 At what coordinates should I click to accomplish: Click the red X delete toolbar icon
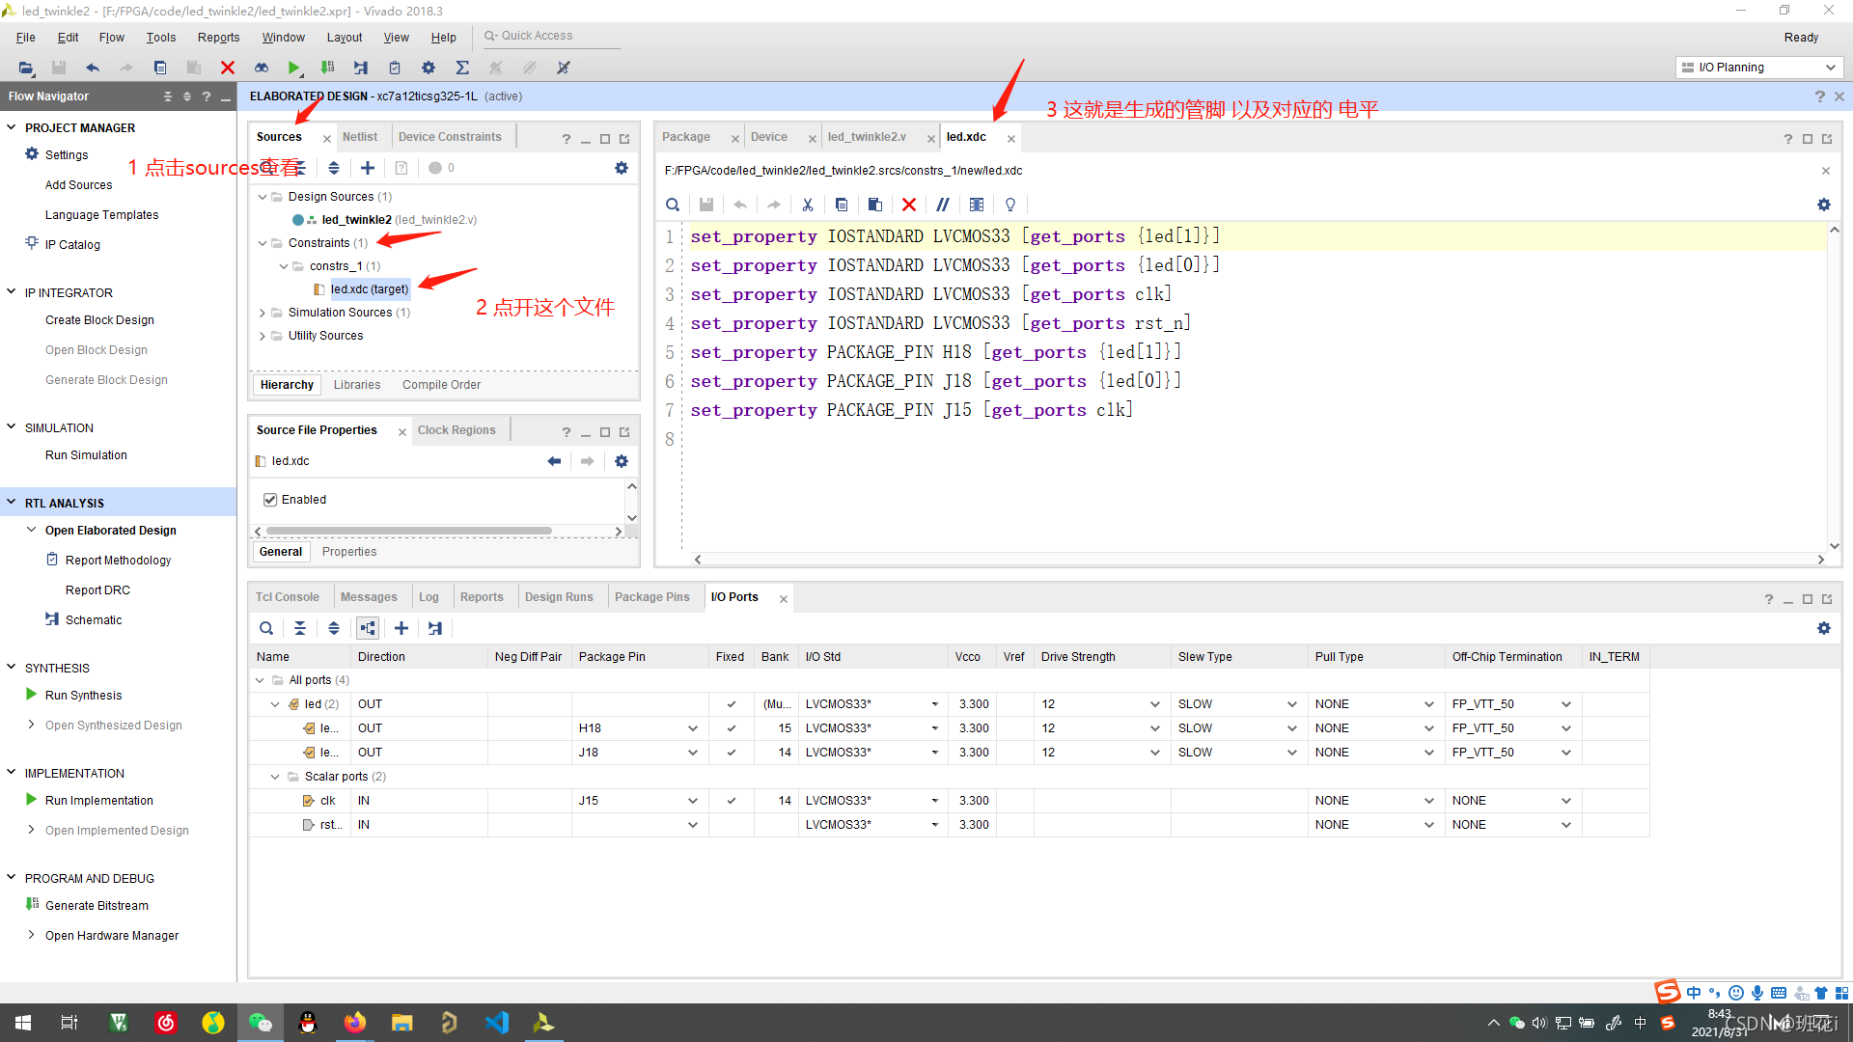pos(228,68)
